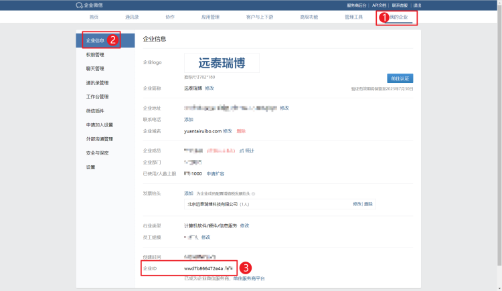Switch to the 应用管理 tab

pyautogui.click(x=210, y=17)
